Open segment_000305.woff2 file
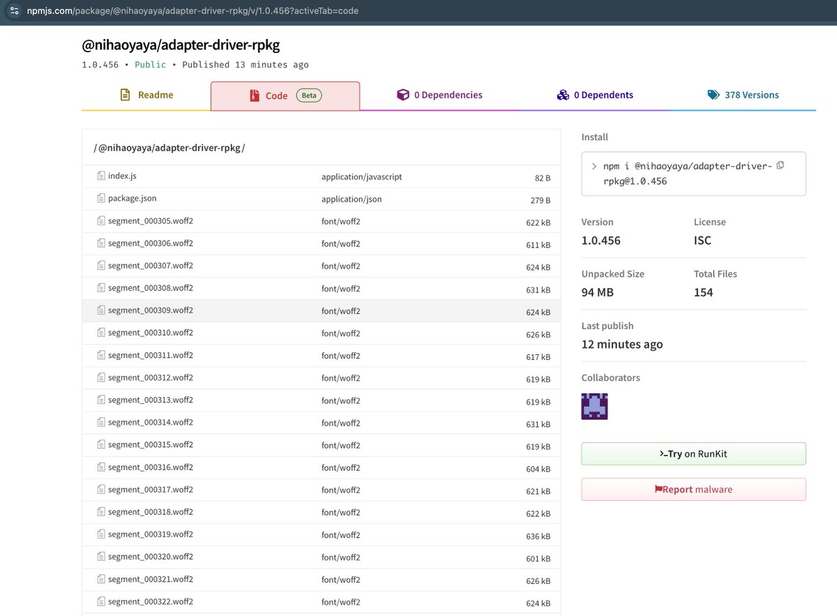 151,221
